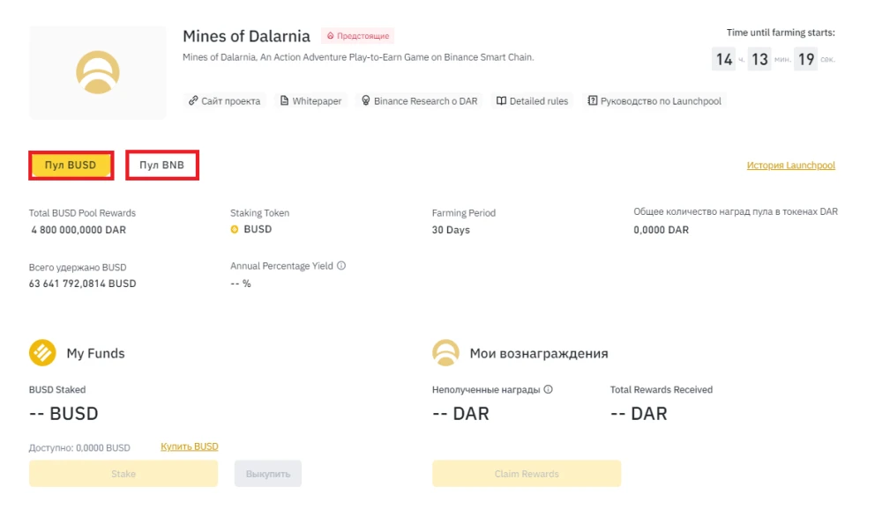Viewport: 882px width, 516px height.
Task: Click the info icon beside Неполученные награды
Action: (x=548, y=389)
